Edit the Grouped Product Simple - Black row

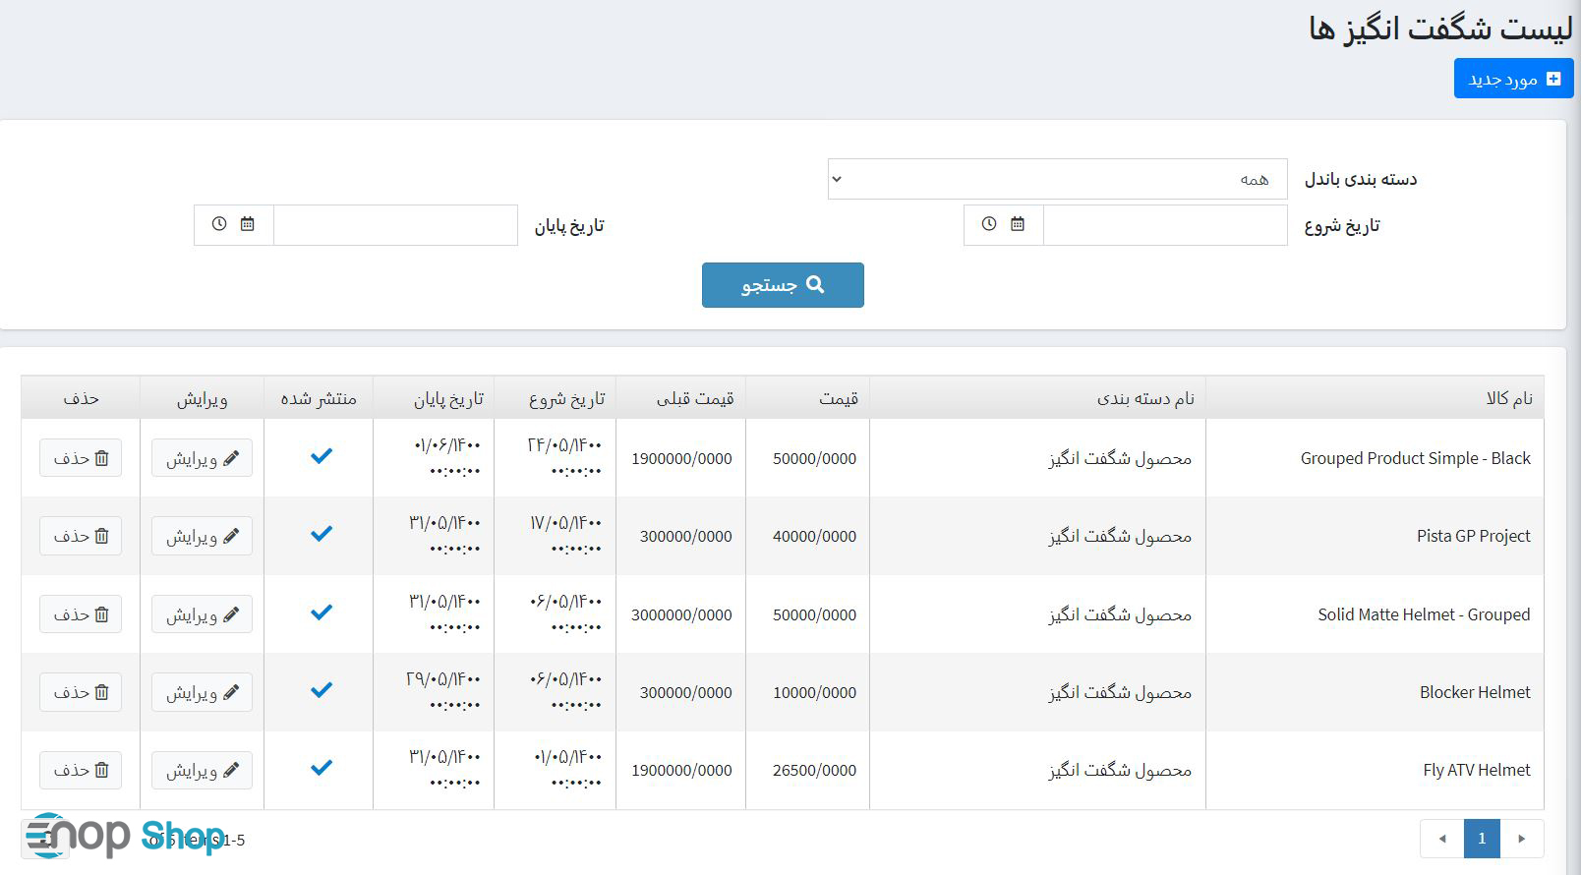(202, 458)
